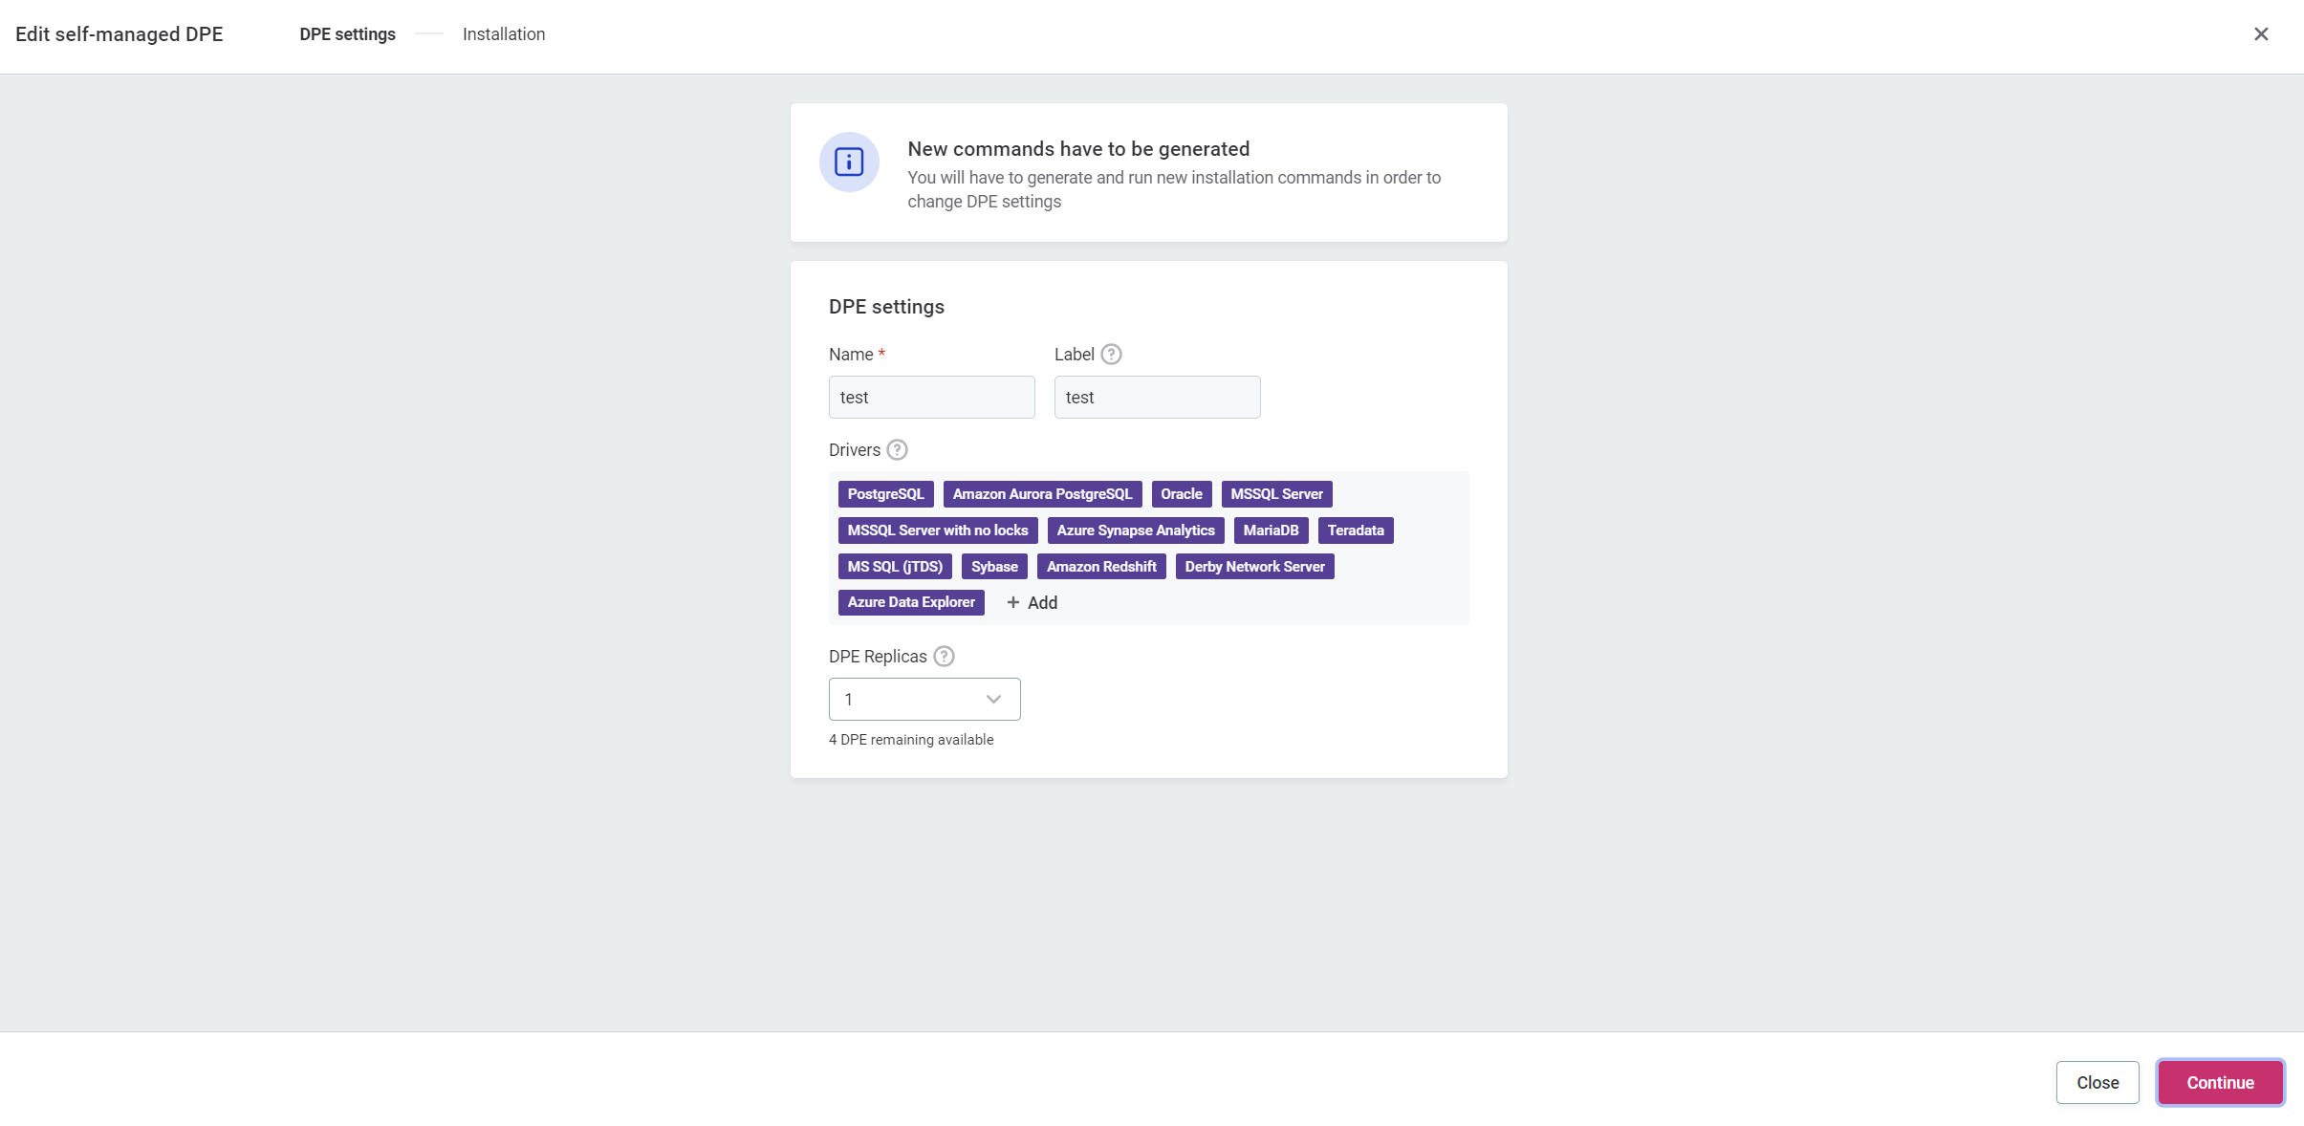The image size is (2304, 1126).
Task: Click the Label help question mark icon
Action: [1111, 355]
